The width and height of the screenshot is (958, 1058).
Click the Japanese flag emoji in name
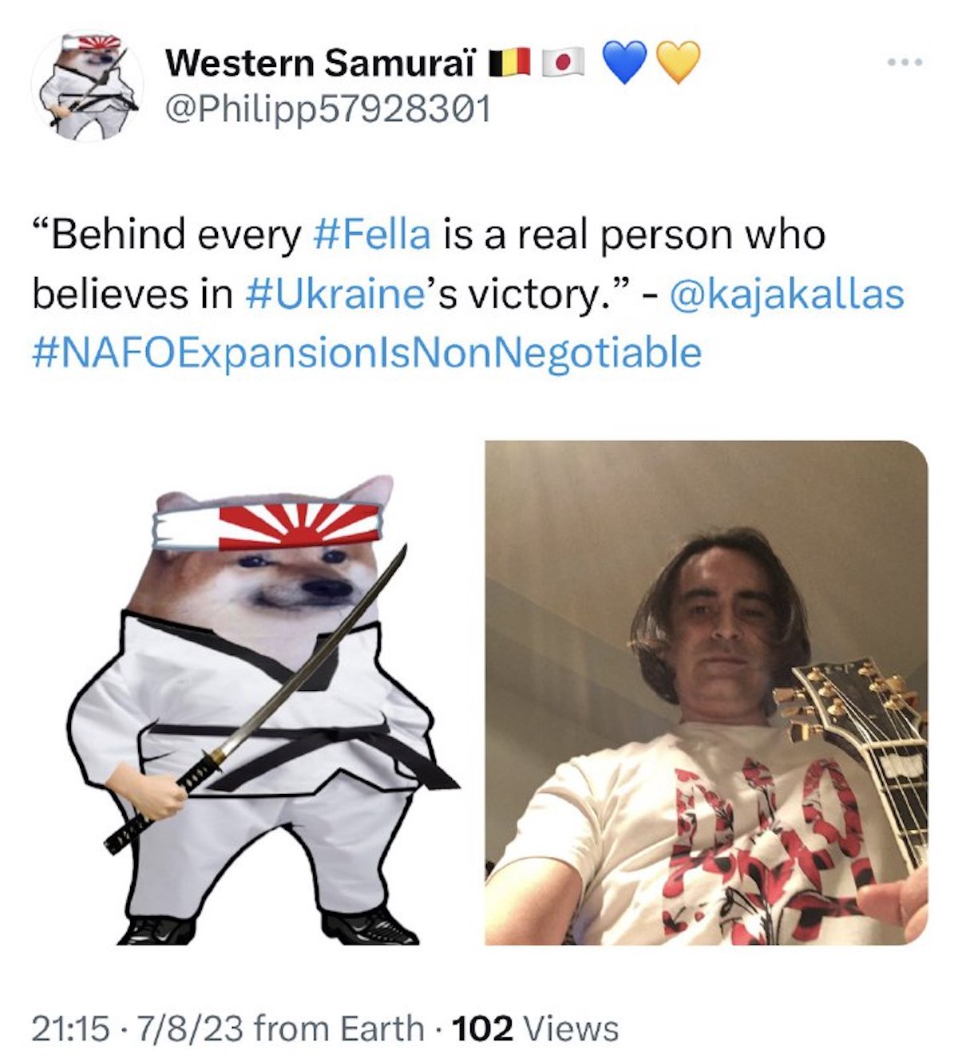pos(564,61)
